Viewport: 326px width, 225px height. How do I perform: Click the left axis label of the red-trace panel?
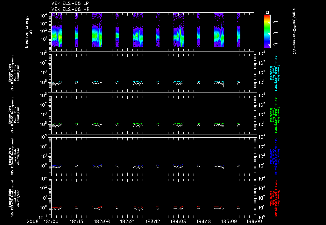14,198
